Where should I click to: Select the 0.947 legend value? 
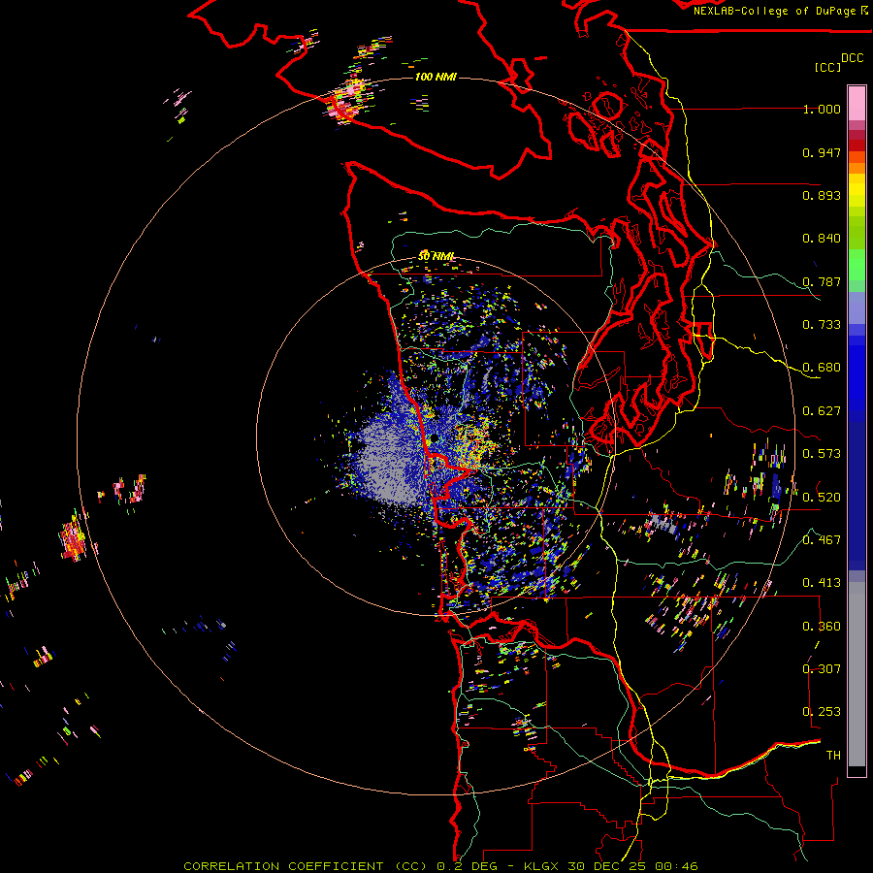point(822,152)
